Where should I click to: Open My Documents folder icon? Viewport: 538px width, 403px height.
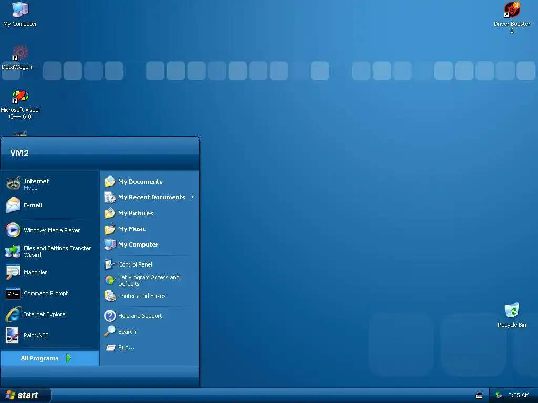point(110,181)
